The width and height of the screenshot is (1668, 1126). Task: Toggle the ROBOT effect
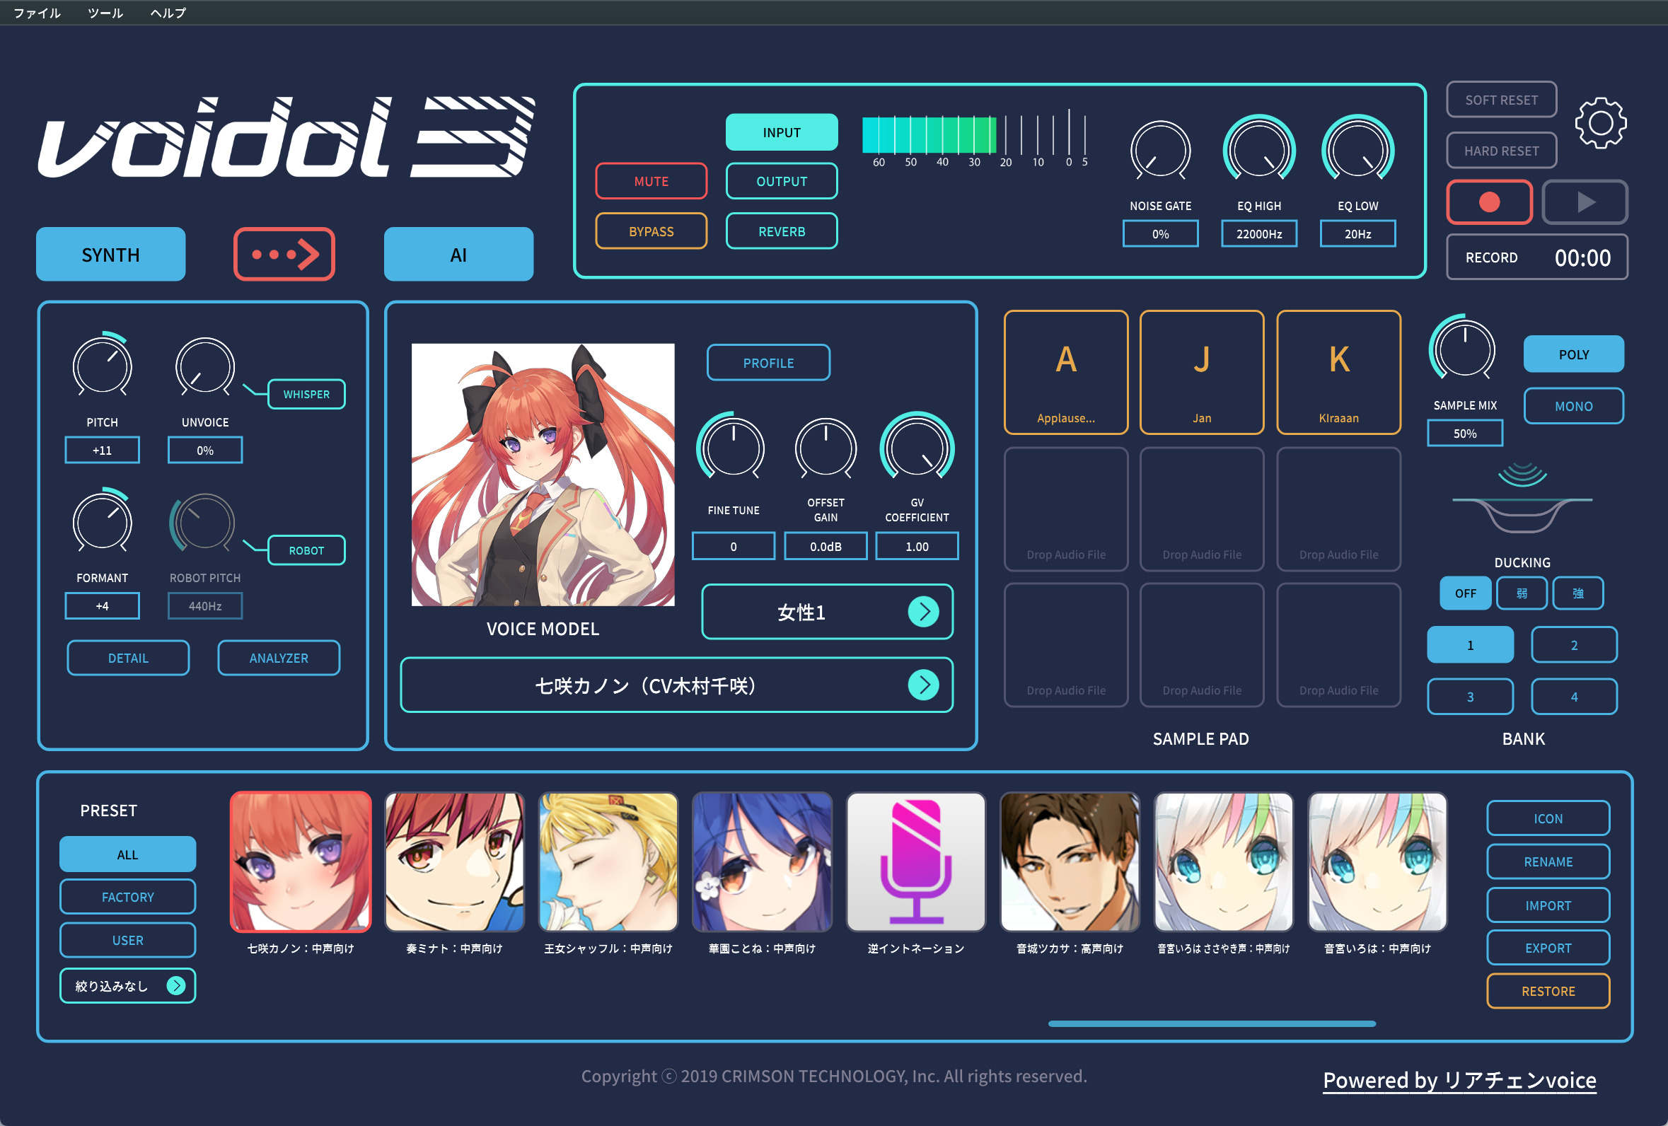click(306, 550)
